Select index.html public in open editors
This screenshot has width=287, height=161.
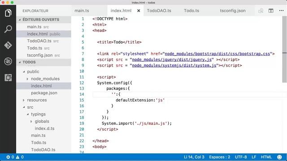pyautogui.click(x=43, y=34)
